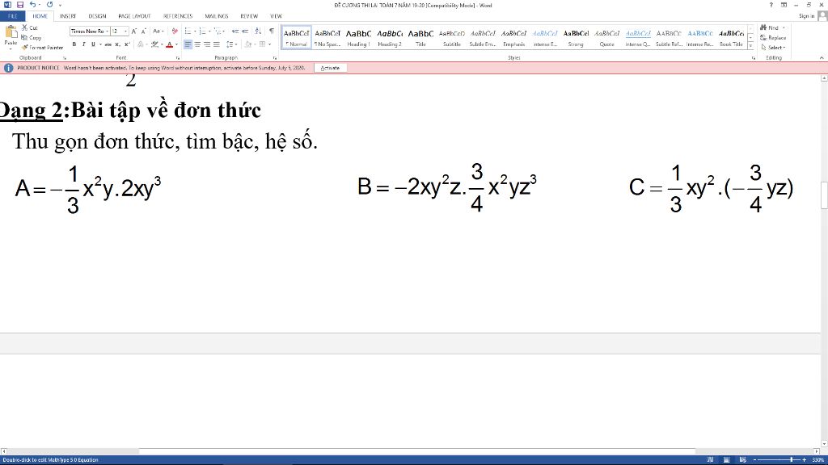Click the 330% zoom level indicator
The width and height of the screenshot is (828, 465).
coord(817,459)
